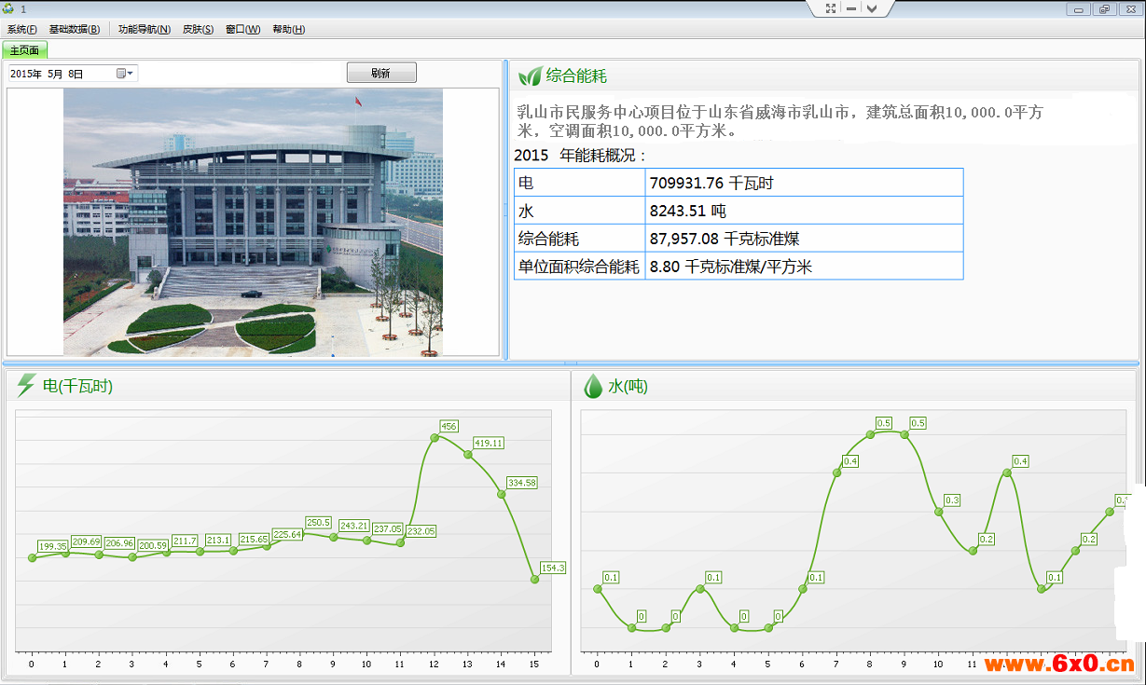Click the lightning bolt icon beside 电(千瓦时)
This screenshot has width=1146, height=685.
click(27, 386)
